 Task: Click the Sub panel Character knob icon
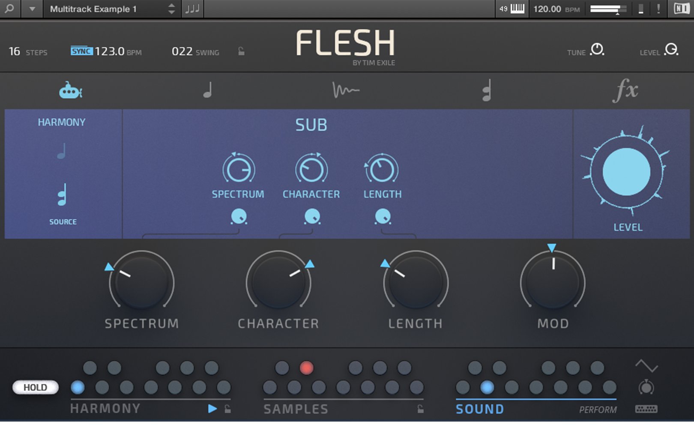pyautogui.click(x=311, y=169)
